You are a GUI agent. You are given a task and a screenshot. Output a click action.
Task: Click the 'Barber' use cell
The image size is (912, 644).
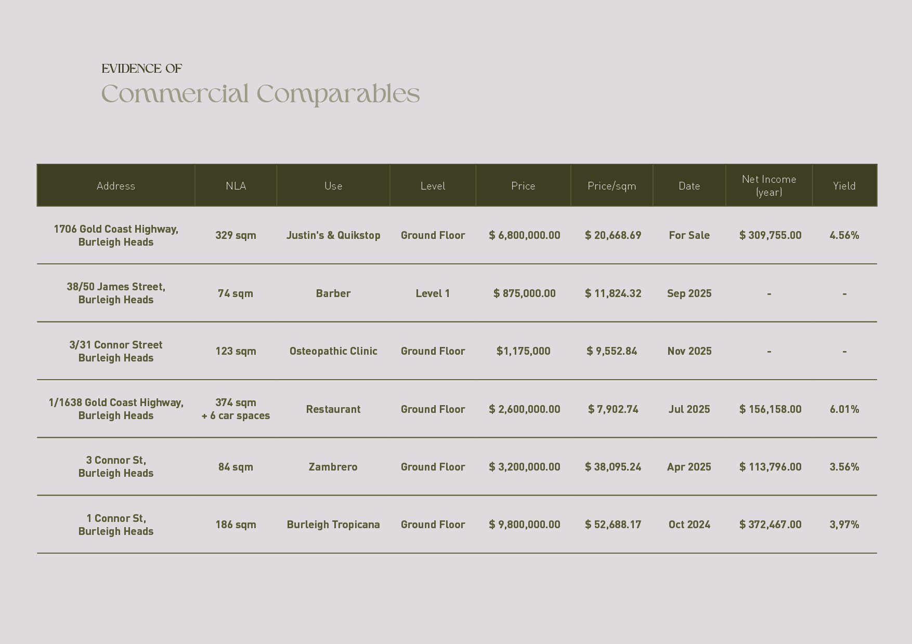click(x=333, y=293)
